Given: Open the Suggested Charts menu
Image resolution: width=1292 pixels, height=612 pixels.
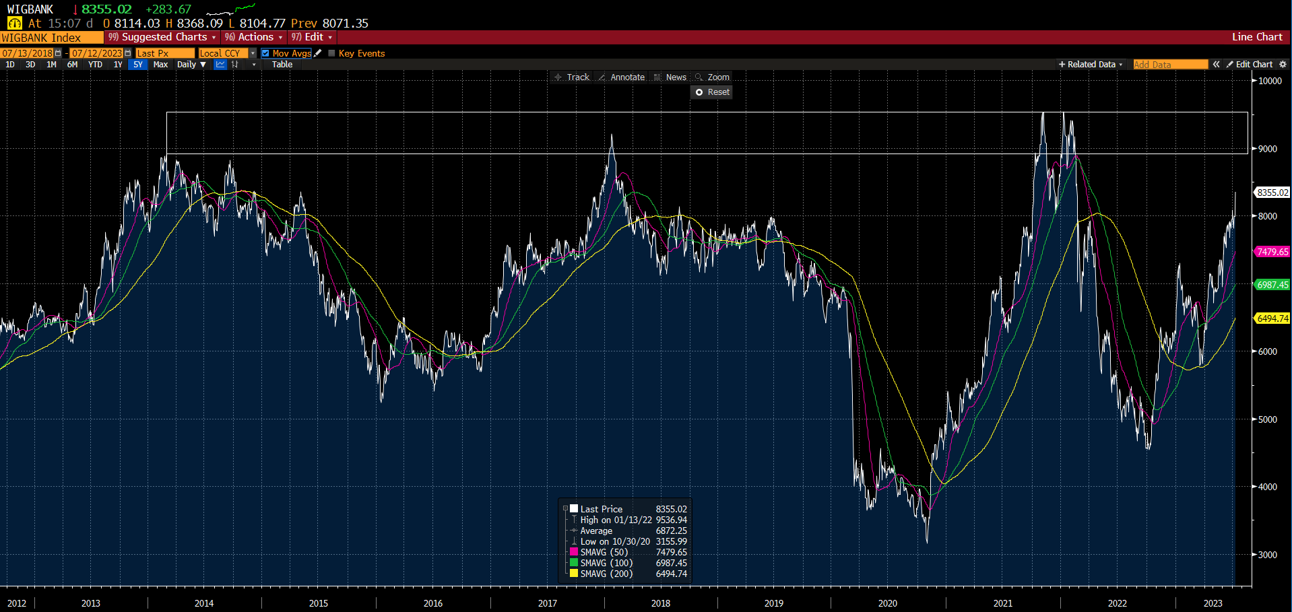Looking at the screenshot, I should tap(162, 37).
